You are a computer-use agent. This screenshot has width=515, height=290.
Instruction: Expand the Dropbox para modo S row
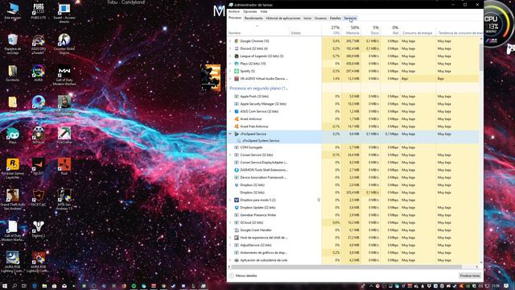pyautogui.click(x=230, y=200)
